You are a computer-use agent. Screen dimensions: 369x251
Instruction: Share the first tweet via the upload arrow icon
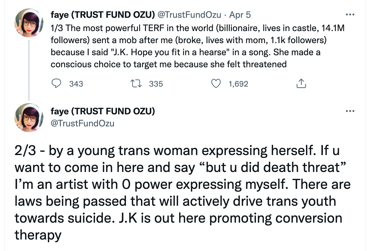[x=301, y=84]
